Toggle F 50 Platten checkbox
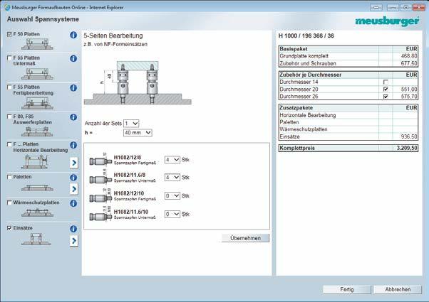The height and width of the screenshot is (302, 429). (x=9, y=34)
